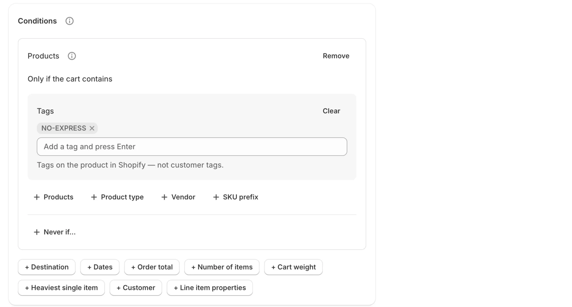Add a SKU prefix filter

point(236,197)
